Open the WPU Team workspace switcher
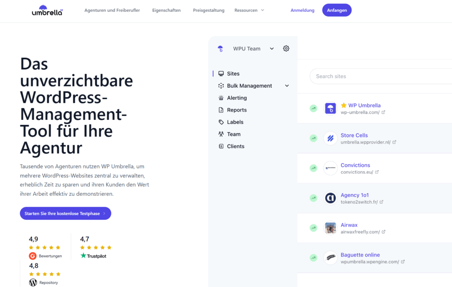 (252, 48)
